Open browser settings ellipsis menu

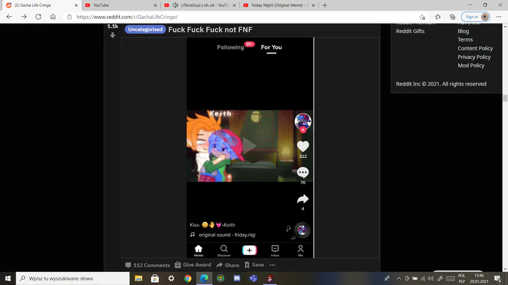click(x=498, y=17)
